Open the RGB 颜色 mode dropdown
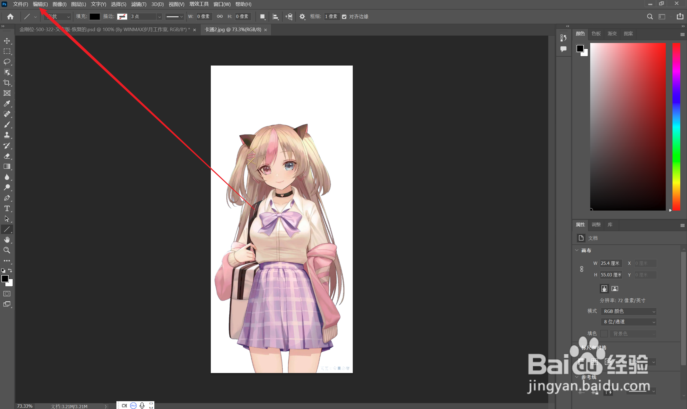The image size is (687, 409). (x=628, y=311)
